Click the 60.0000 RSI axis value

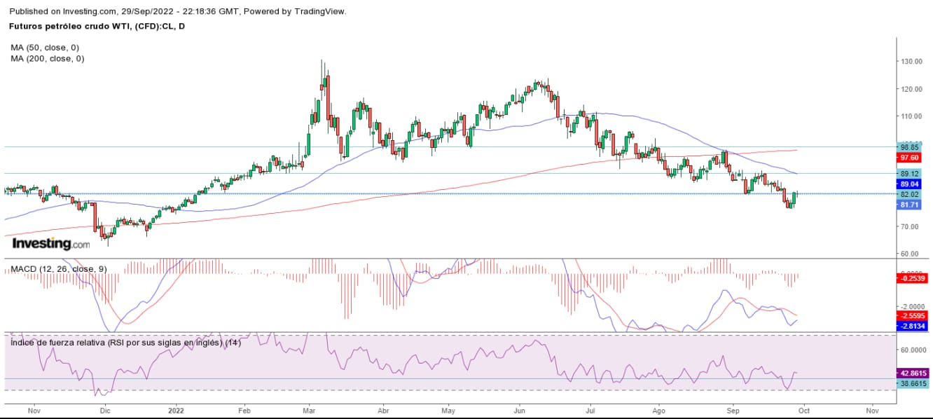913,350
